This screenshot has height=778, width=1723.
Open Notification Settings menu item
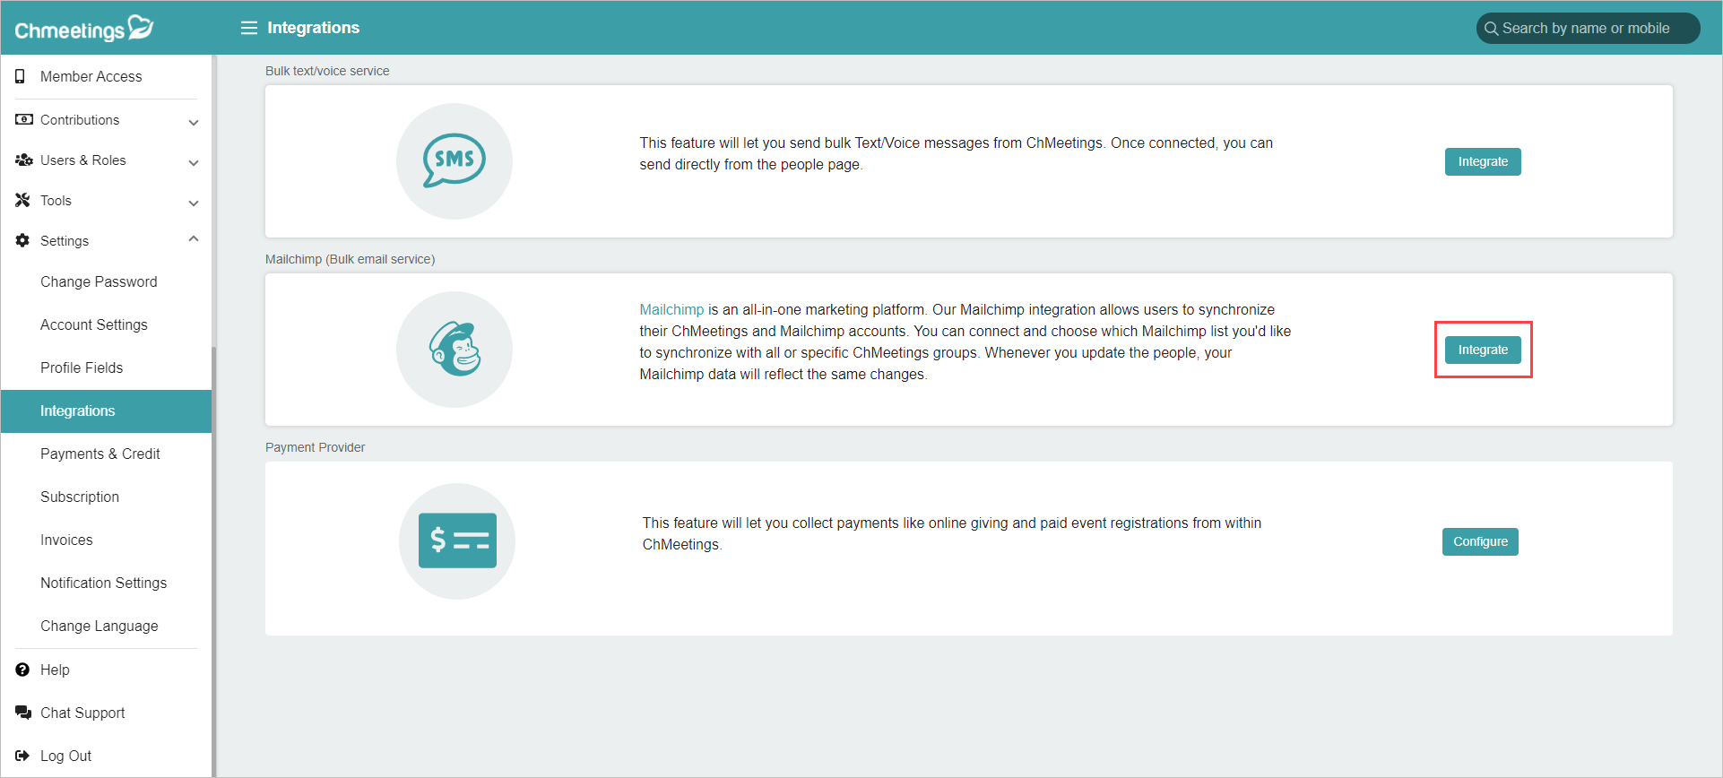(x=104, y=583)
